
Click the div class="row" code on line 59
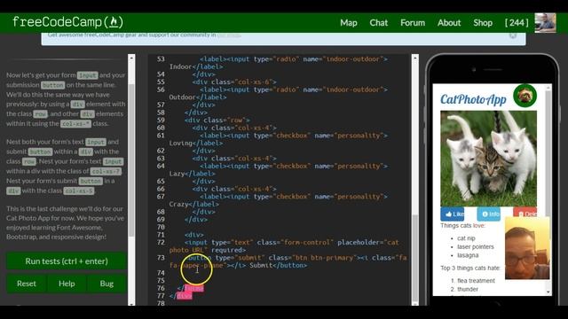coord(217,121)
